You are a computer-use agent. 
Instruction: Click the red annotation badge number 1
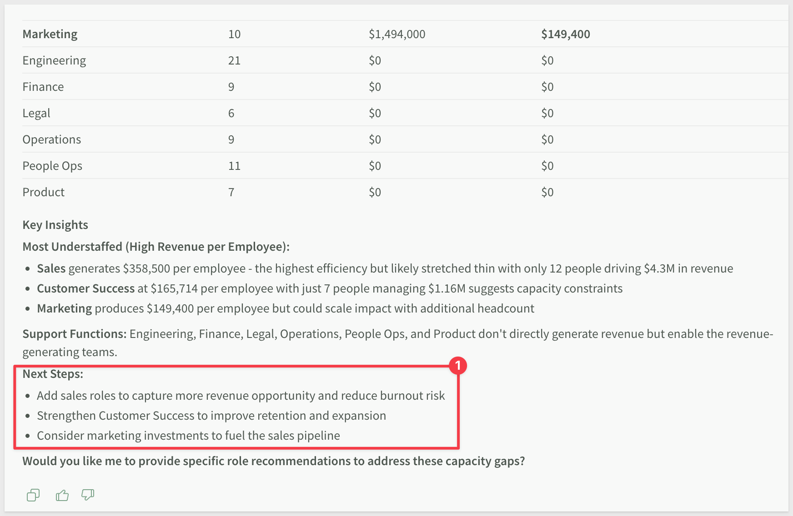pyautogui.click(x=458, y=366)
